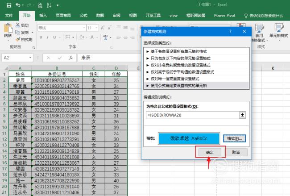Open the 文件 File tab
Image resolution: width=290 pixels, height=196 pixels.
point(9,16)
